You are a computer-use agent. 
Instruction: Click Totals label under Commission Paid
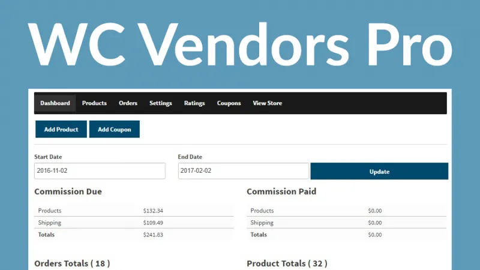point(259,235)
